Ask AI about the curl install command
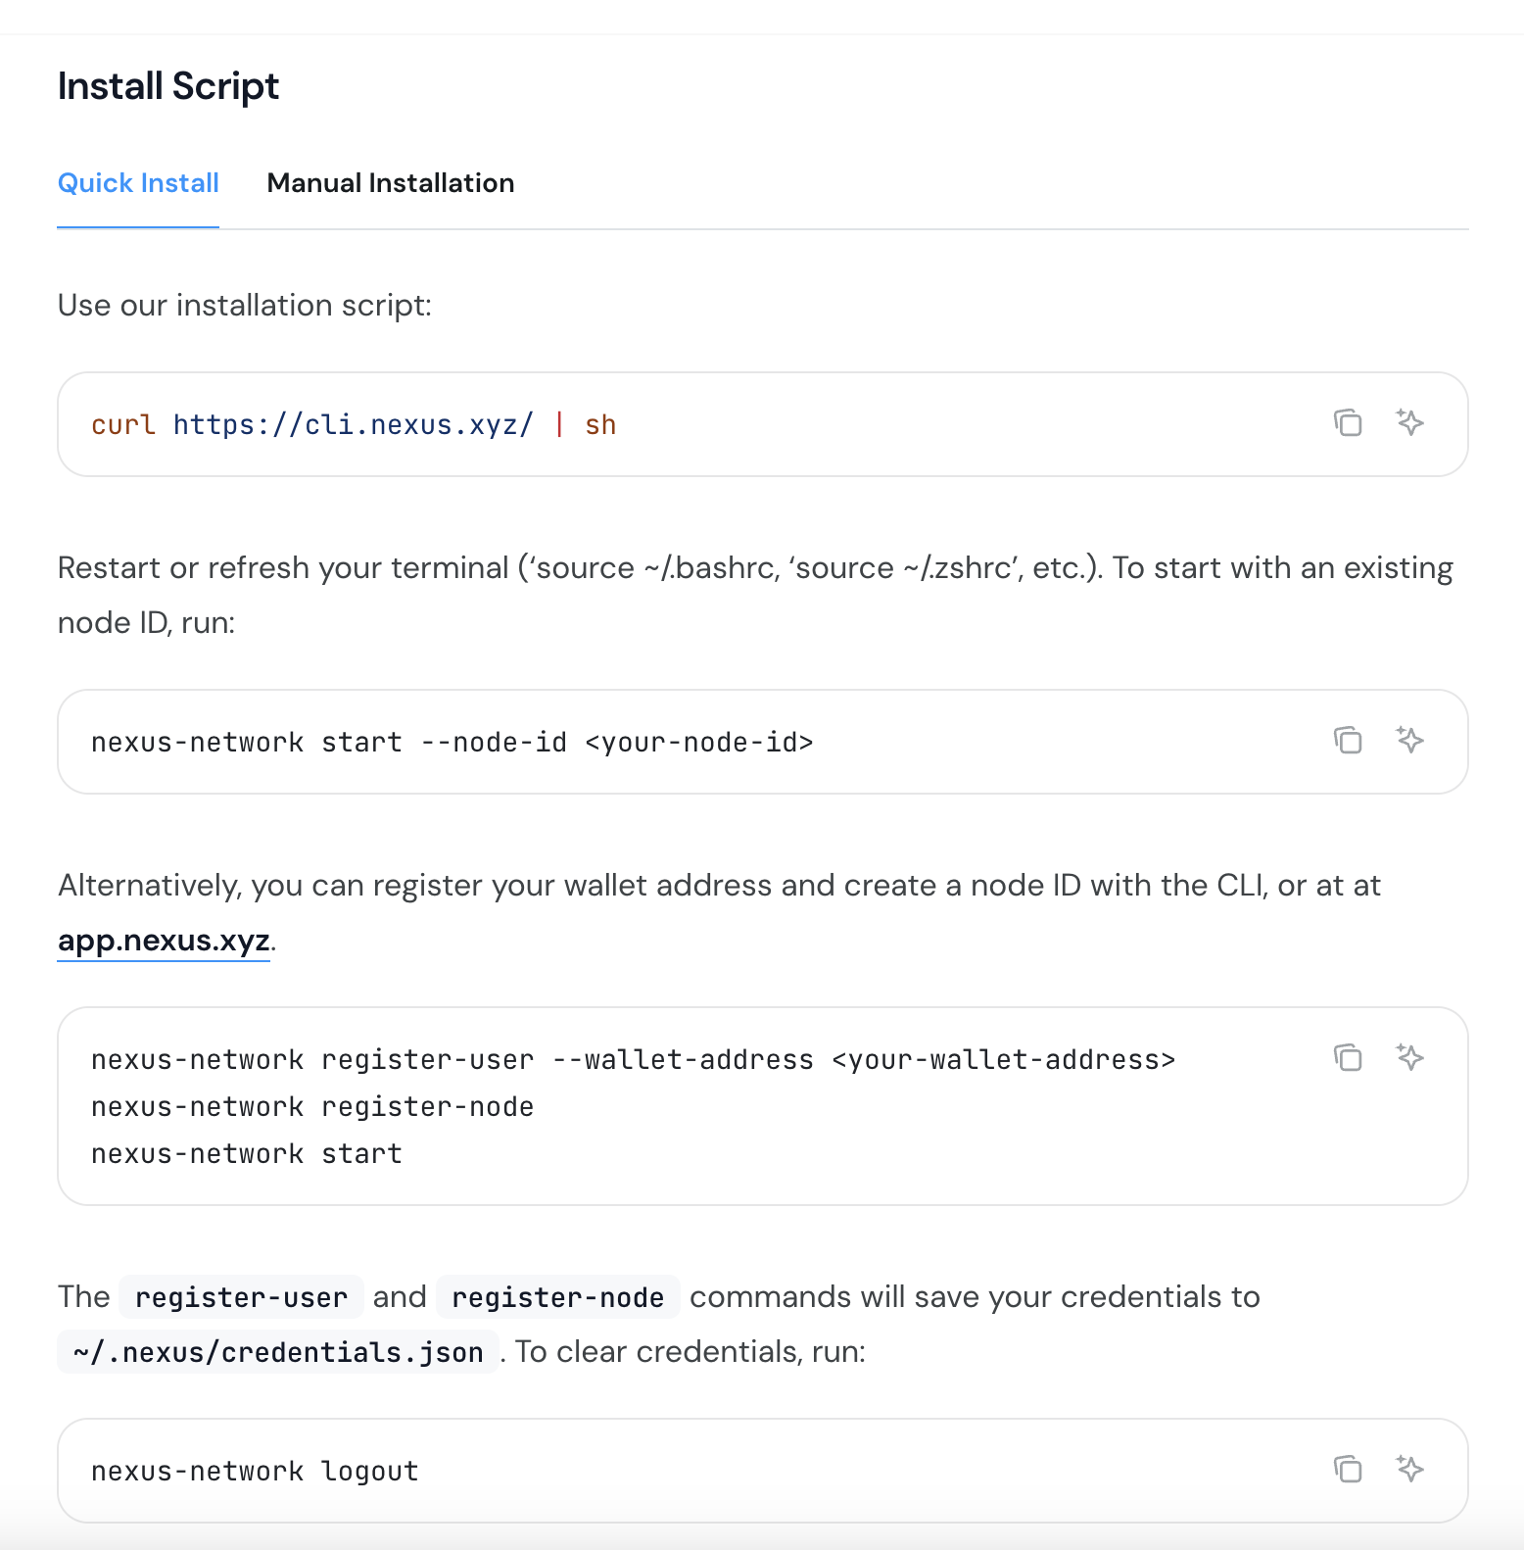 [1409, 422]
